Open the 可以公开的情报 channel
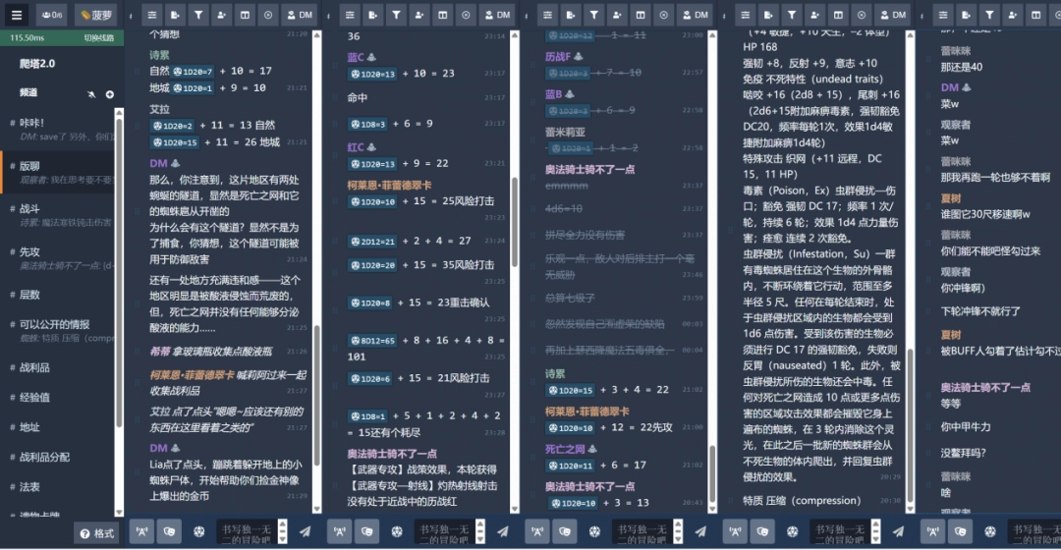 [x=57, y=330]
